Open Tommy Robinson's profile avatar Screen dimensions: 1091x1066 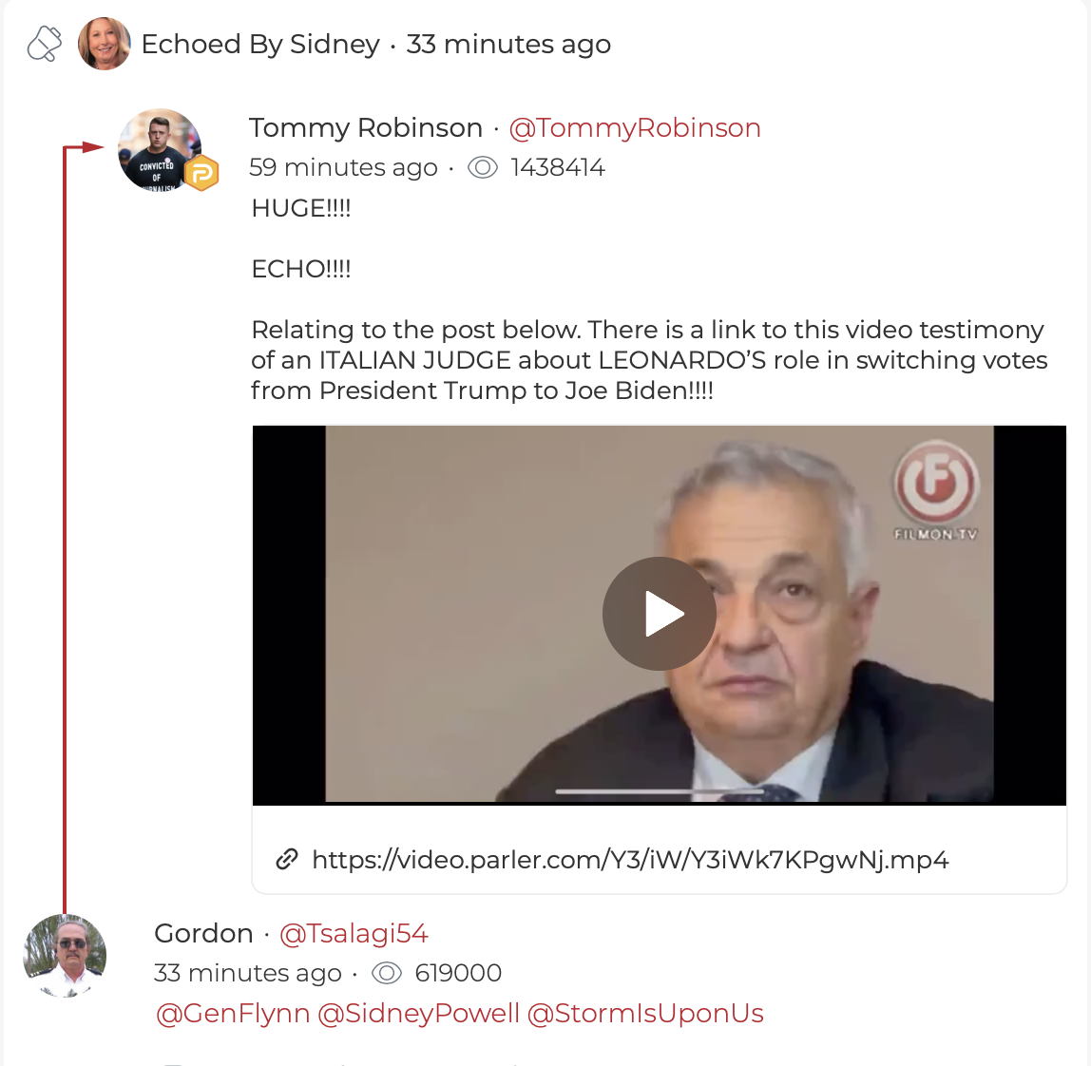[160, 149]
